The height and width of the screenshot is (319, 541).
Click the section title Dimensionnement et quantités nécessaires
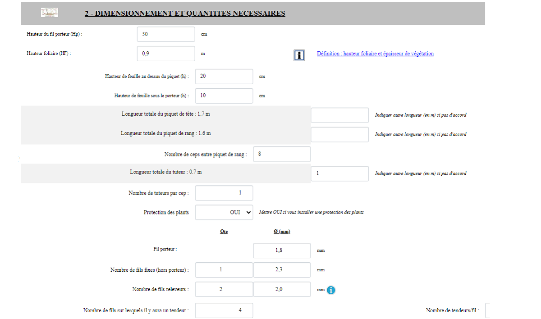click(185, 14)
